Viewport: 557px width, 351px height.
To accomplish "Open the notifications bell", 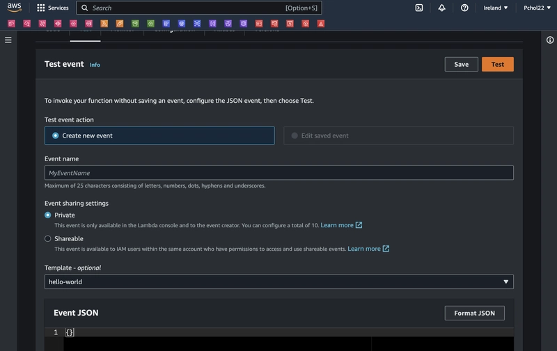I will click(441, 8).
